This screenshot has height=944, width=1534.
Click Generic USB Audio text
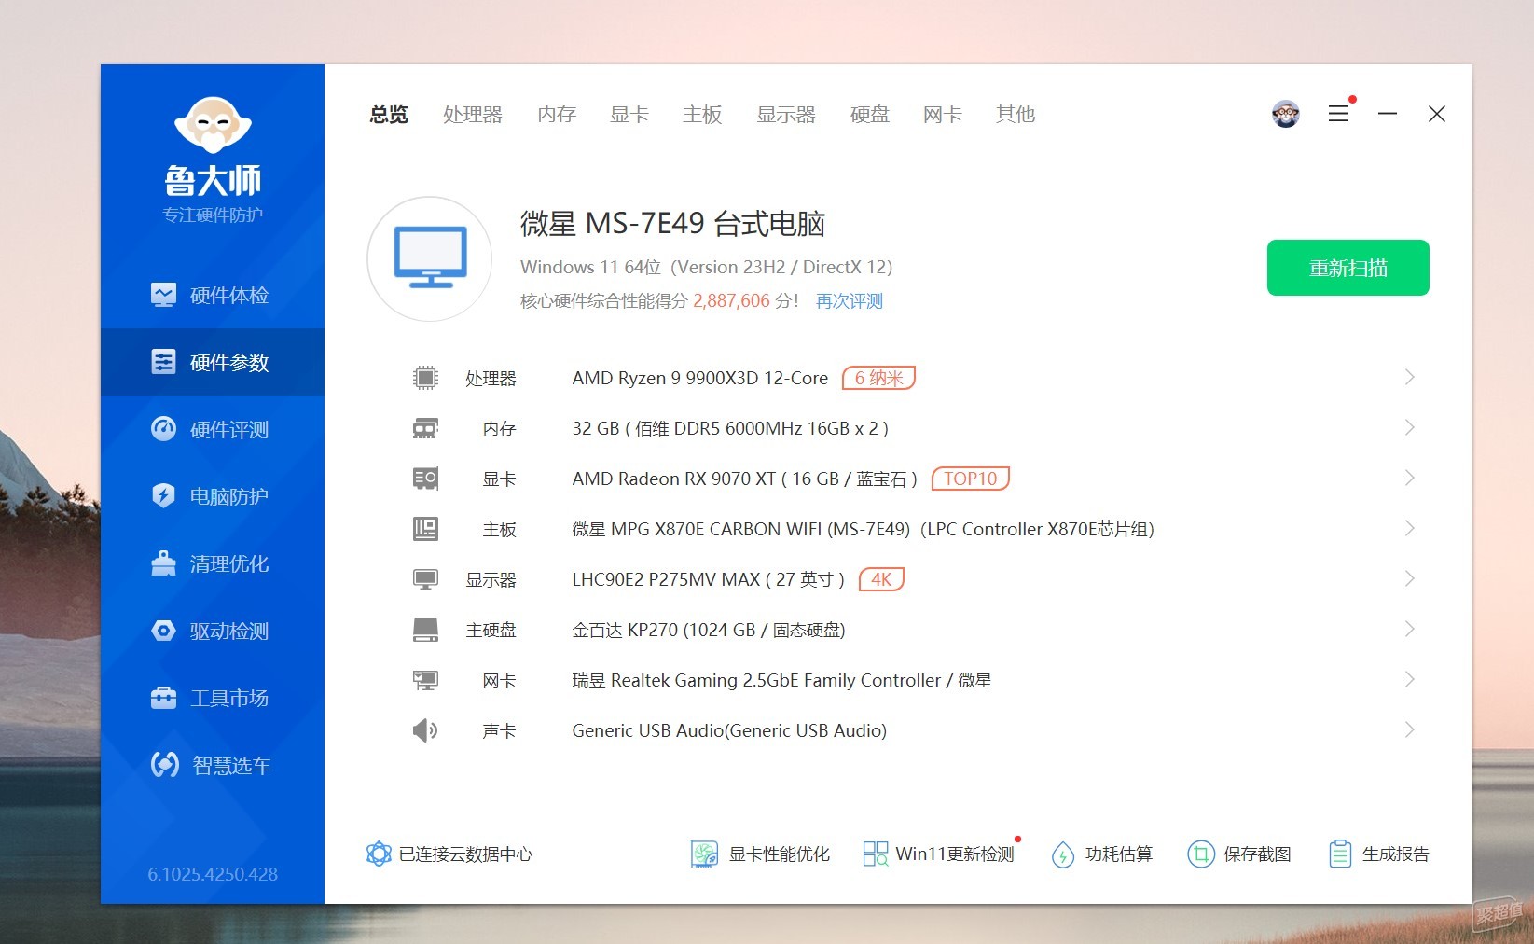729,730
